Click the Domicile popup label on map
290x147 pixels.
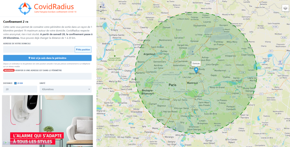pos(196,63)
